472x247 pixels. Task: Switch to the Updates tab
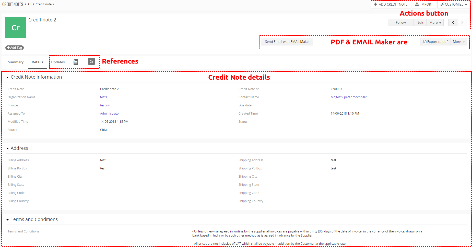tap(58, 62)
